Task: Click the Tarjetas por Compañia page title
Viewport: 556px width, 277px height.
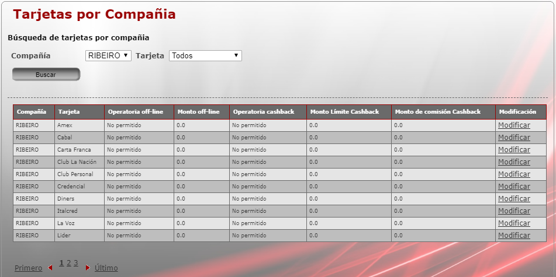Action: tap(94, 14)
